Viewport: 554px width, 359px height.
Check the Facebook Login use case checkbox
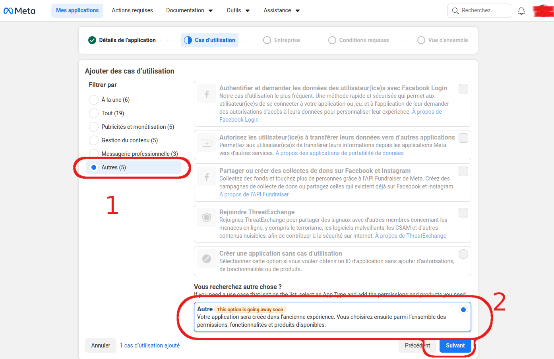click(x=463, y=89)
